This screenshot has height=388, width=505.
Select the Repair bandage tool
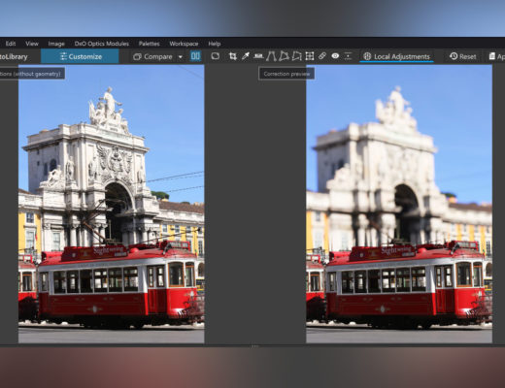(322, 56)
